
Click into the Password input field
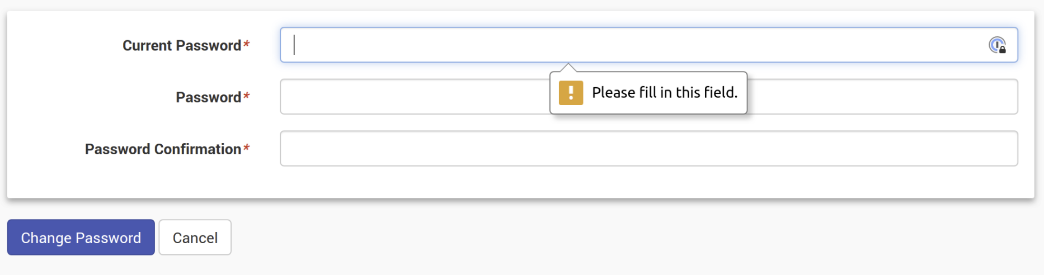(x=414, y=97)
